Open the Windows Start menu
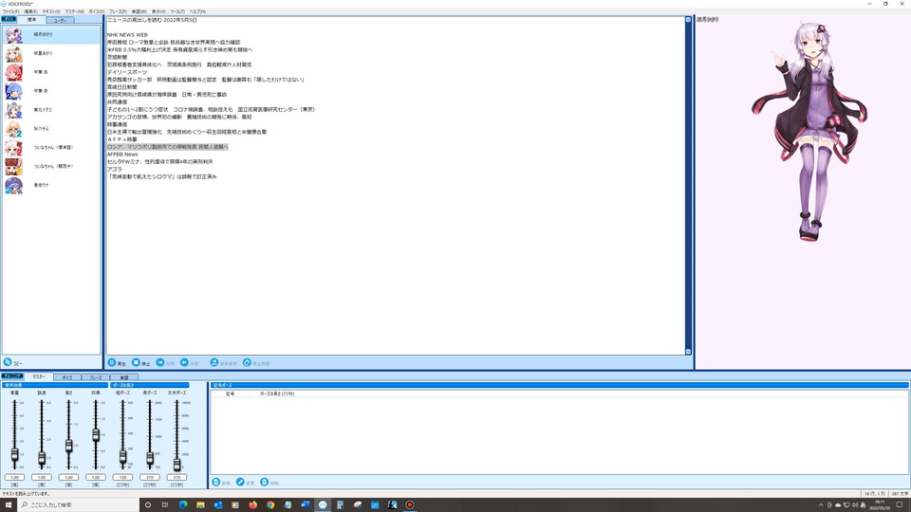The height and width of the screenshot is (512, 911). (x=9, y=505)
